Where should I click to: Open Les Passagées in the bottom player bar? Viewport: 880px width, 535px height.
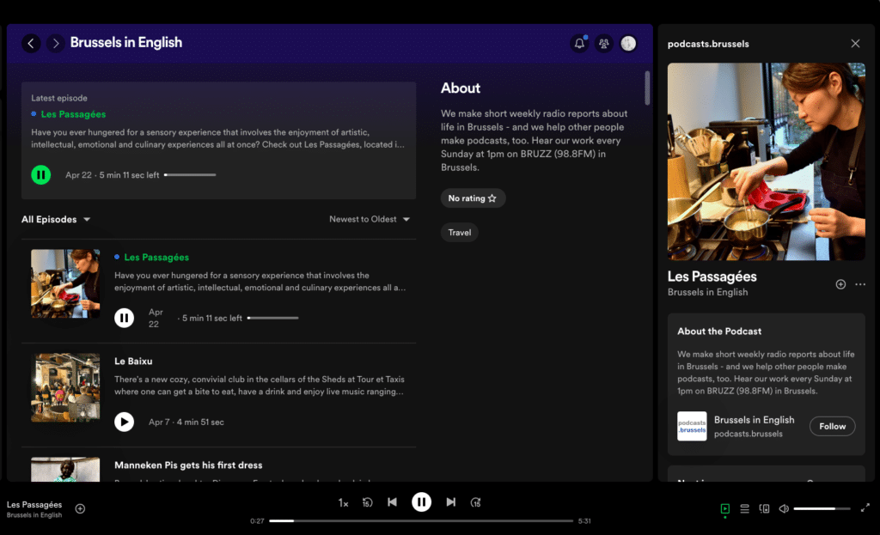[x=34, y=505]
